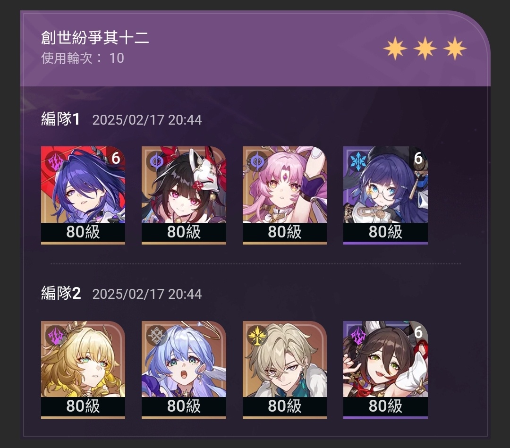Select Pela portrait with glasses
The width and height of the screenshot is (510, 448).
click(x=385, y=195)
